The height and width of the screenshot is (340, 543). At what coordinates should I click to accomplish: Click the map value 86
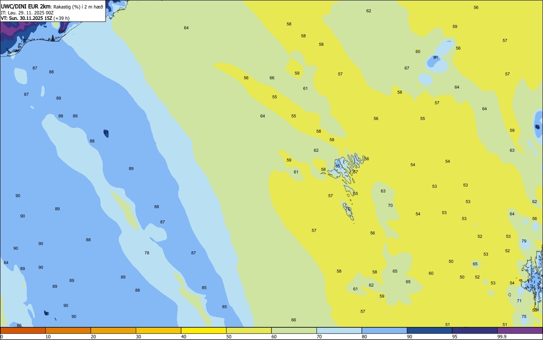(x=19, y=325)
